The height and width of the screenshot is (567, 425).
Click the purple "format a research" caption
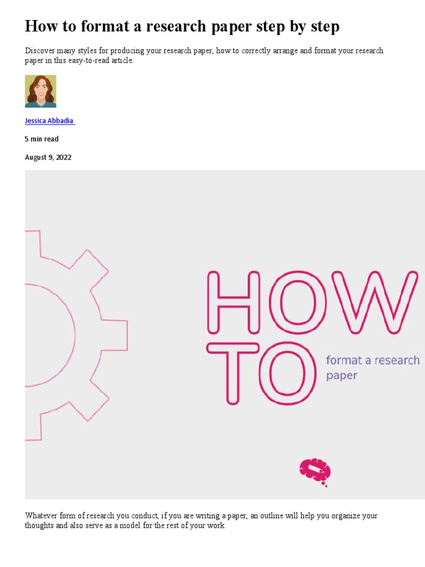point(372,360)
